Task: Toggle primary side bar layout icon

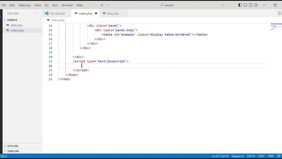Action: (x=240, y=5)
